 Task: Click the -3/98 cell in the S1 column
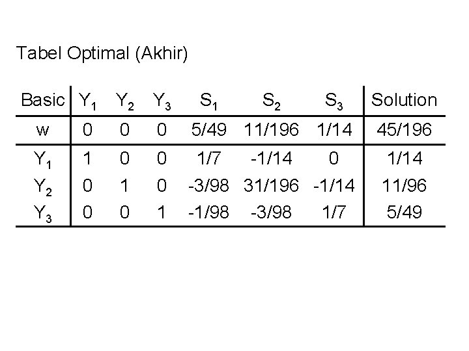[x=208, y=186]
